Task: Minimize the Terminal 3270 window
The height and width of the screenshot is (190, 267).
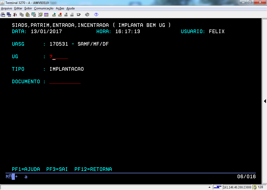Action: [243, 2]
